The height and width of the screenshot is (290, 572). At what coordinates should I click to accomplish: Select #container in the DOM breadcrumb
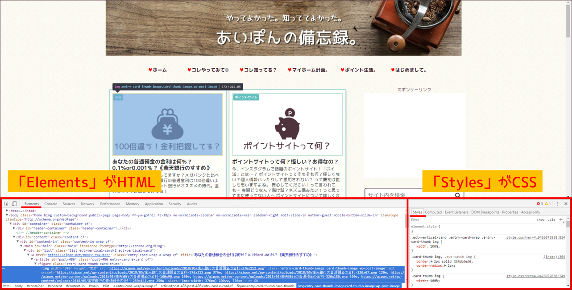point(34,286)
